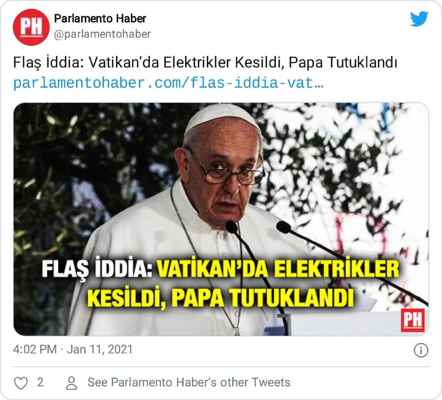
Task: Open the @parlamentohaber handle
Action: coord(103,34)
